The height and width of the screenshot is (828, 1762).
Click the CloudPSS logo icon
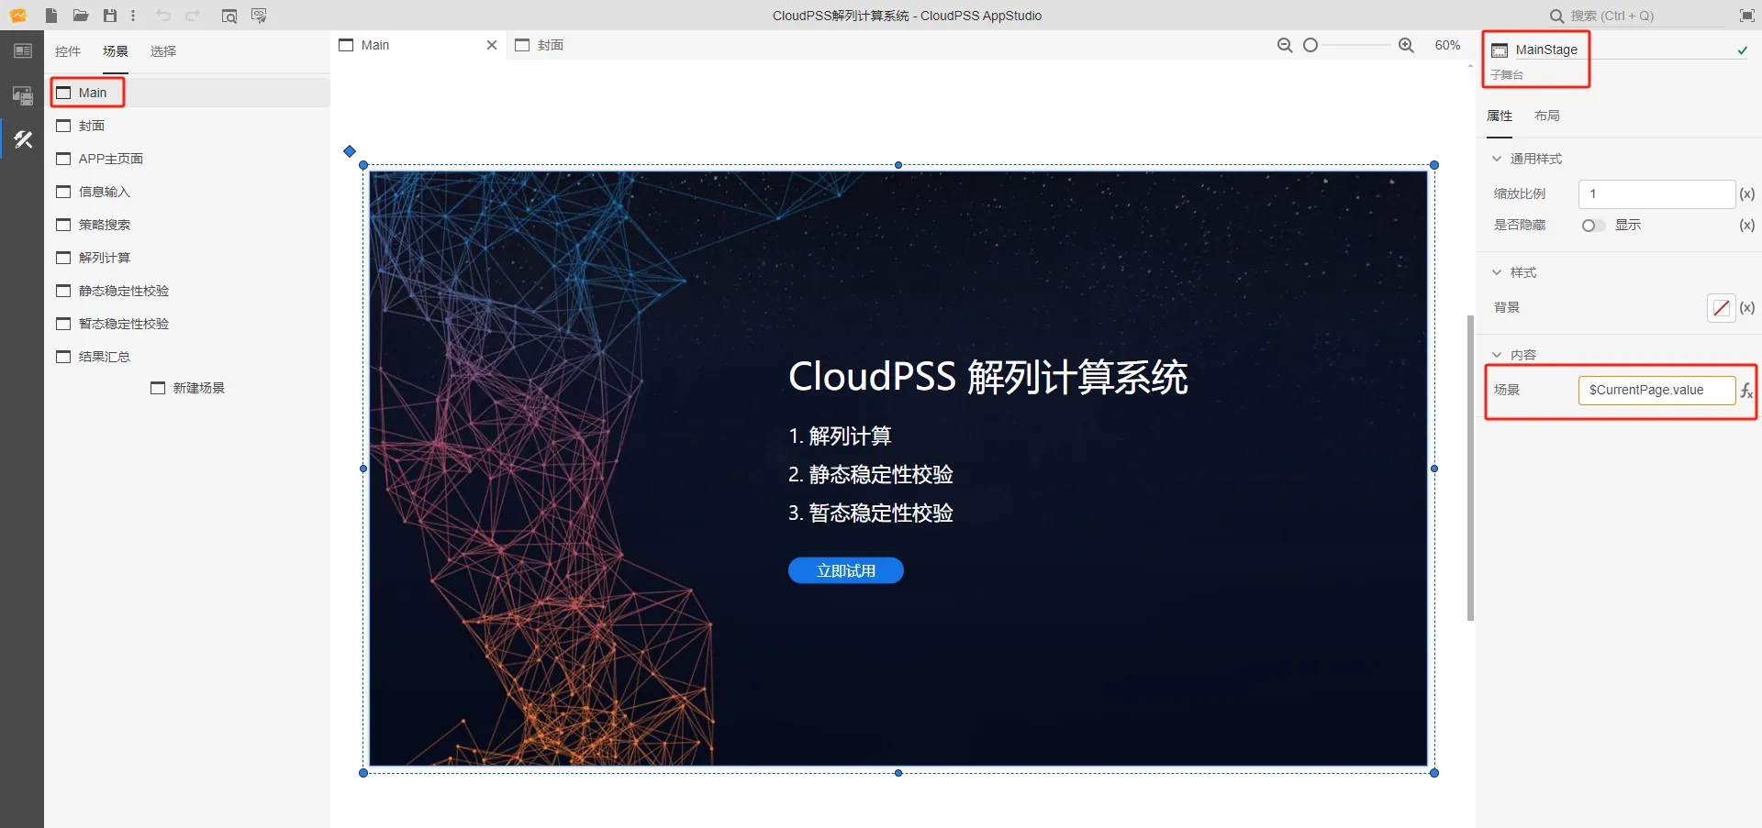tap(18, 16)
